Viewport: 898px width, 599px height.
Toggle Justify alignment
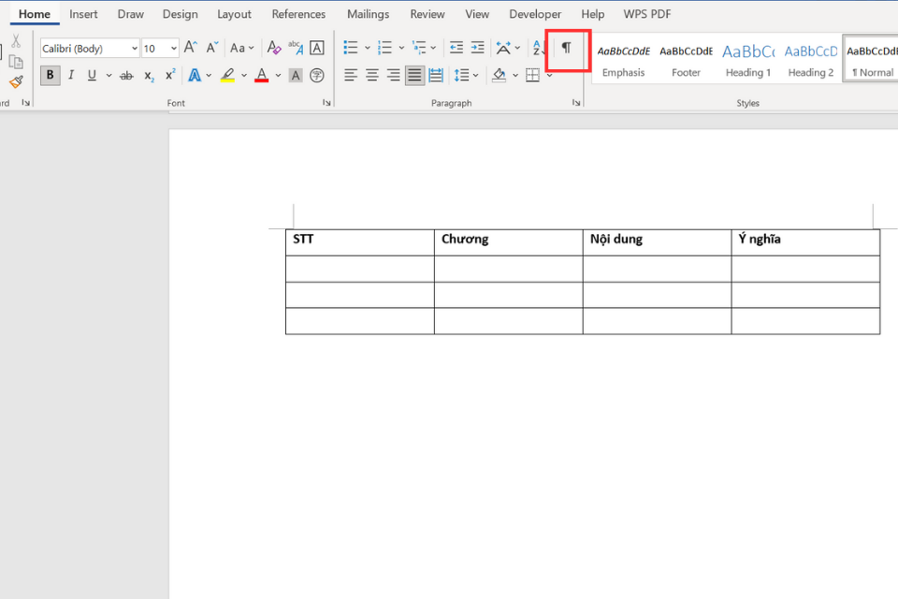click(x=414, y=75)
